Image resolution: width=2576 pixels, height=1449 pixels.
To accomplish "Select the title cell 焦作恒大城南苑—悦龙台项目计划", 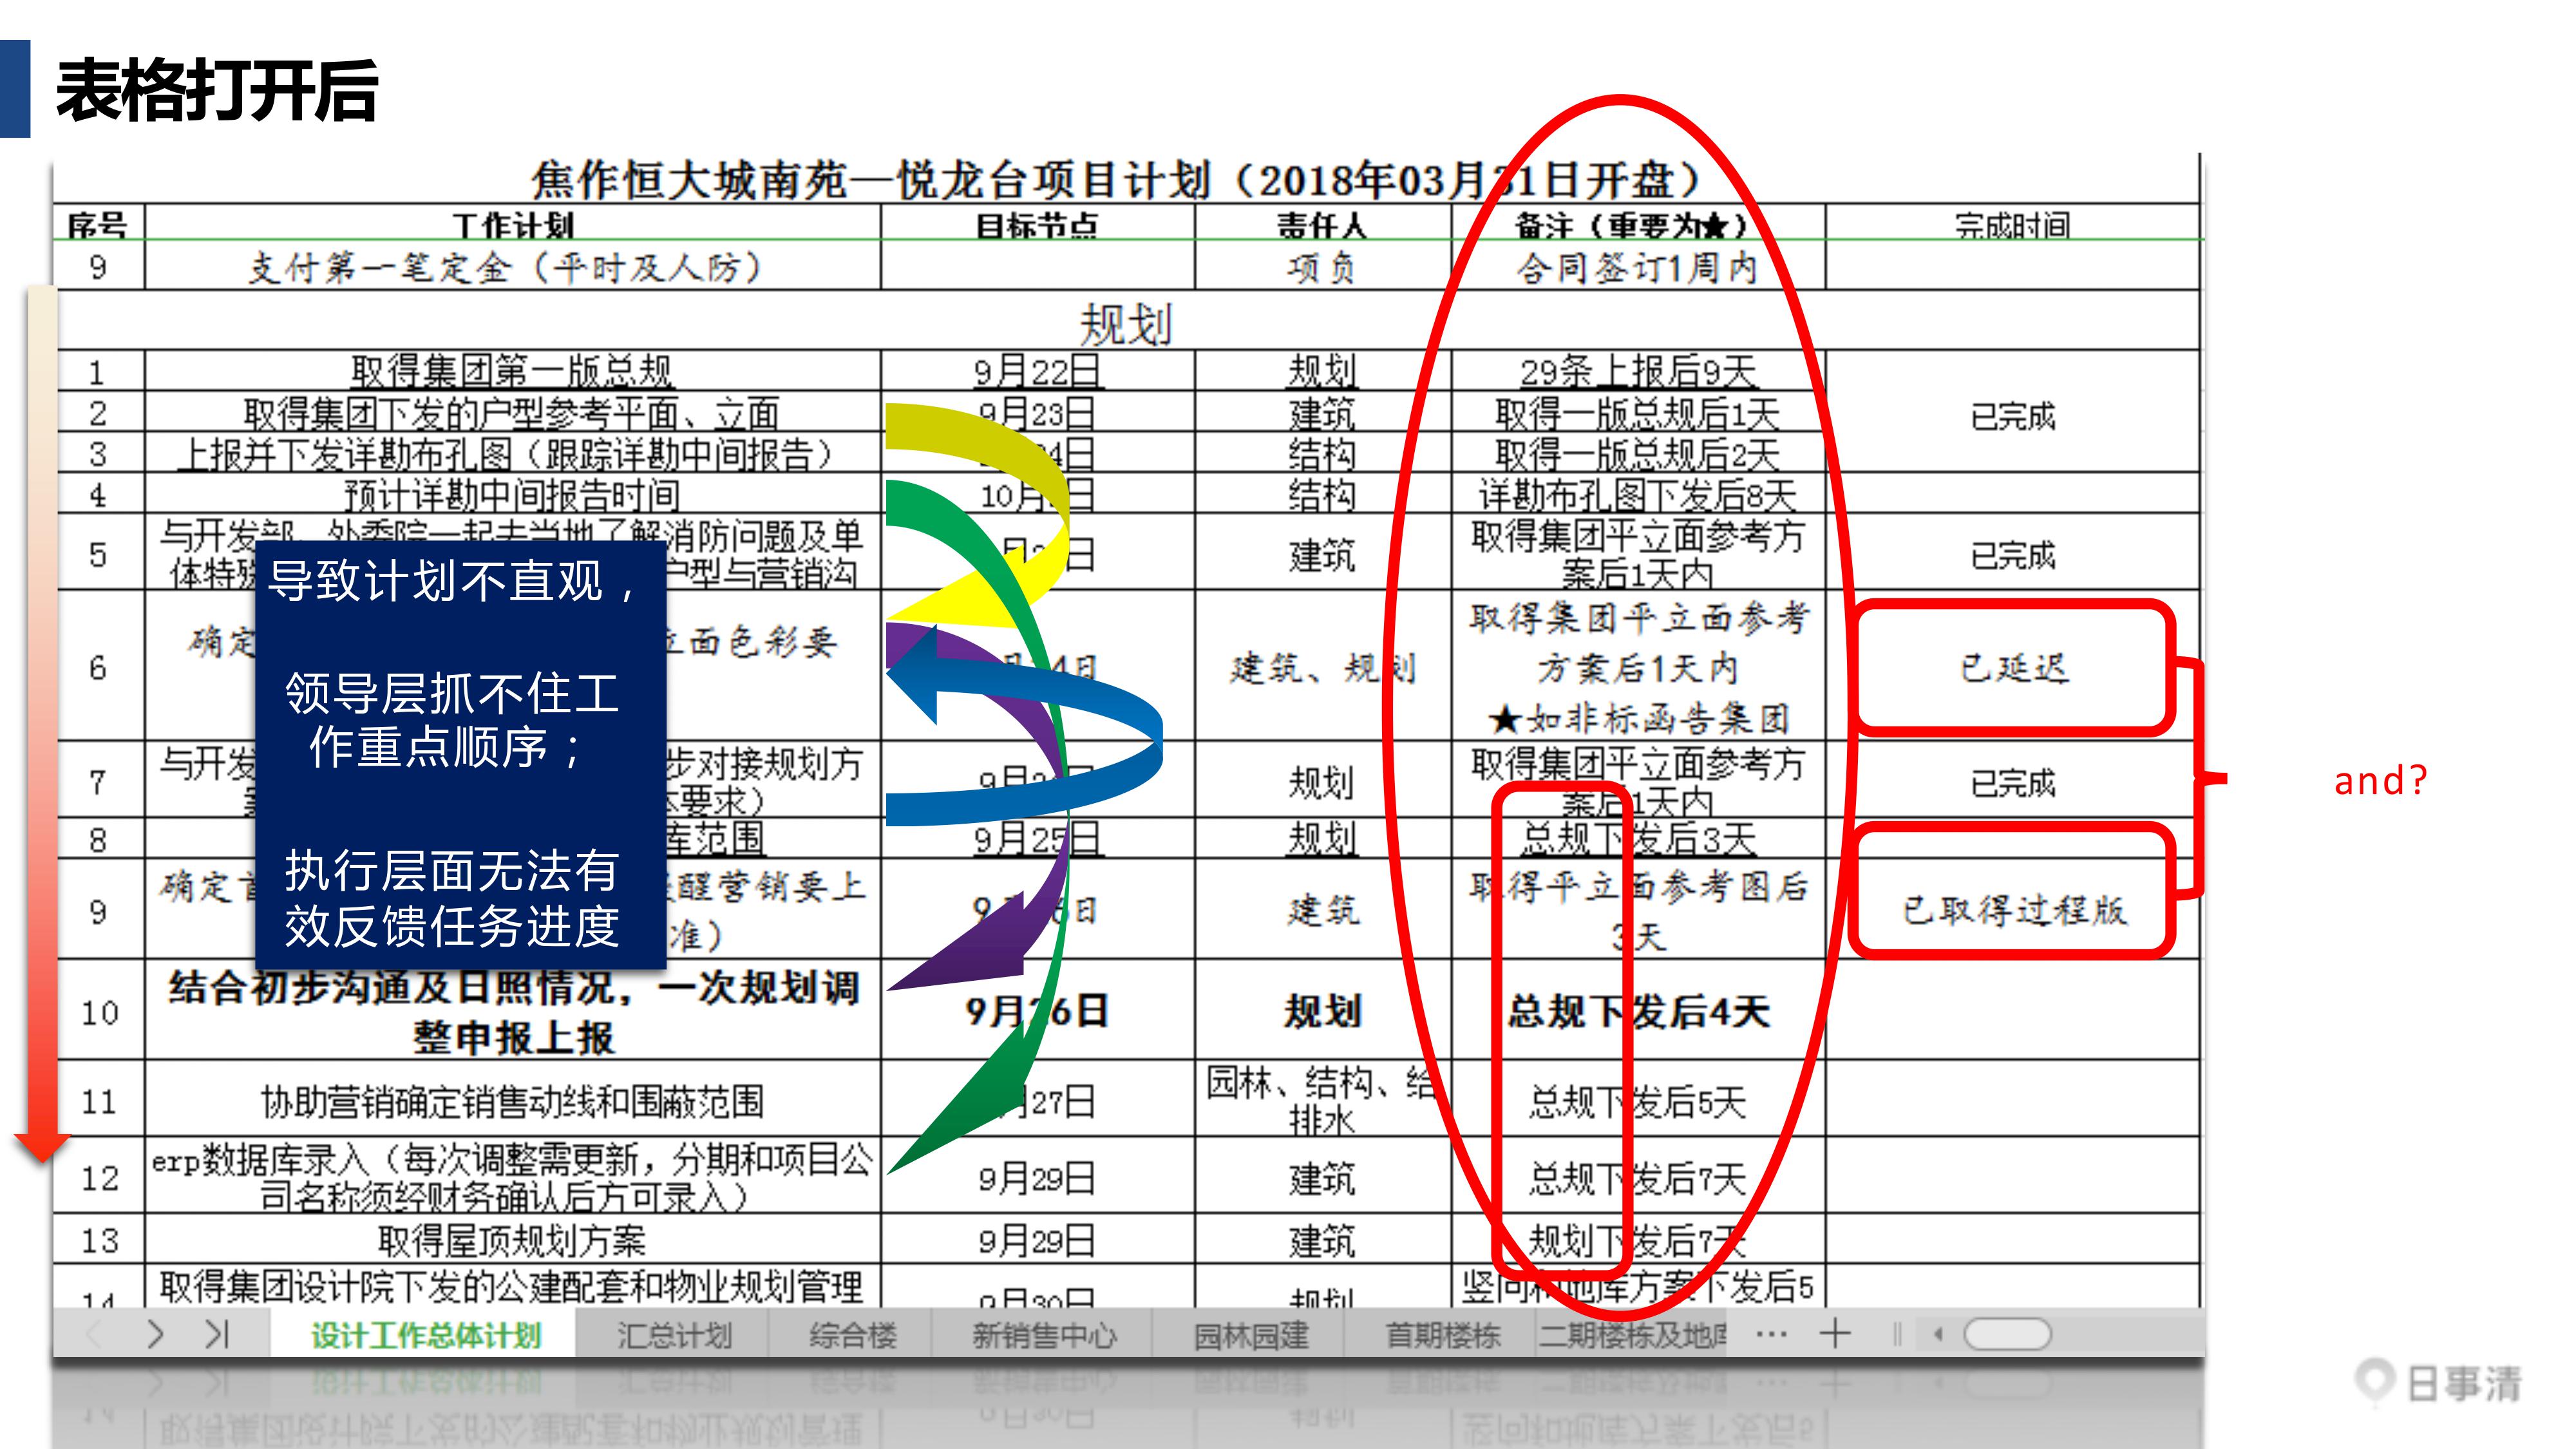I will coord(1126,180).
